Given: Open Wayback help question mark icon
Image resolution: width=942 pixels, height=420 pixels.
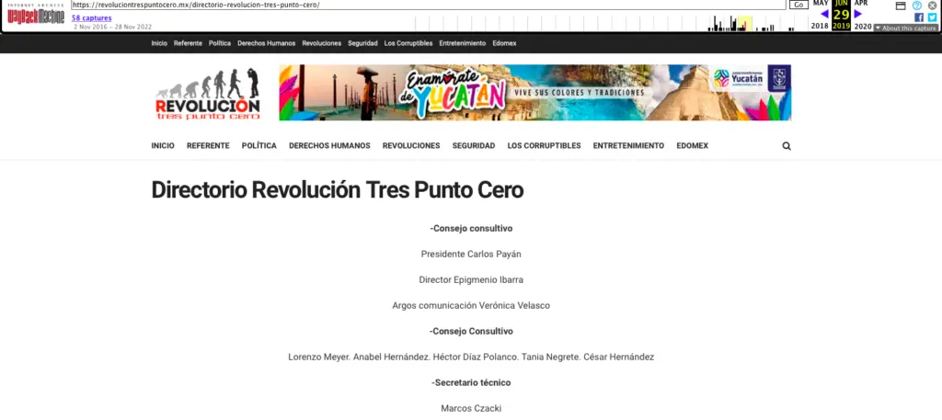Looking at the screenshot, I should (917, 6).
